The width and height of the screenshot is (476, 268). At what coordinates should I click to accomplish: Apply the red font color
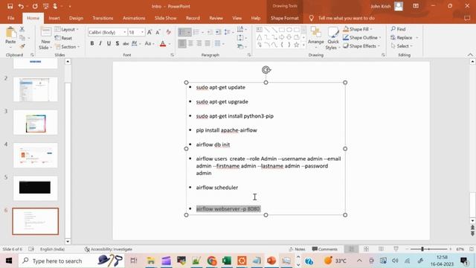point(163,44)
